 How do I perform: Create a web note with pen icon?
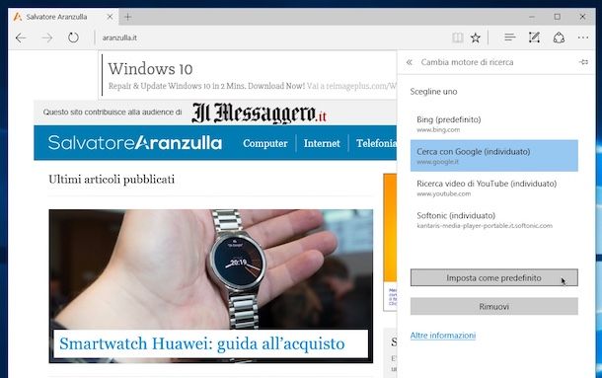(x=534, y=38)
